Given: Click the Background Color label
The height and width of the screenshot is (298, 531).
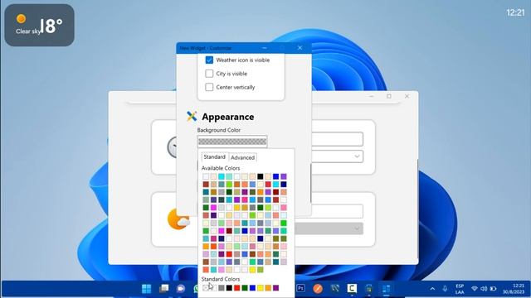Looking at the screenshot, I should tap(219, 130).
